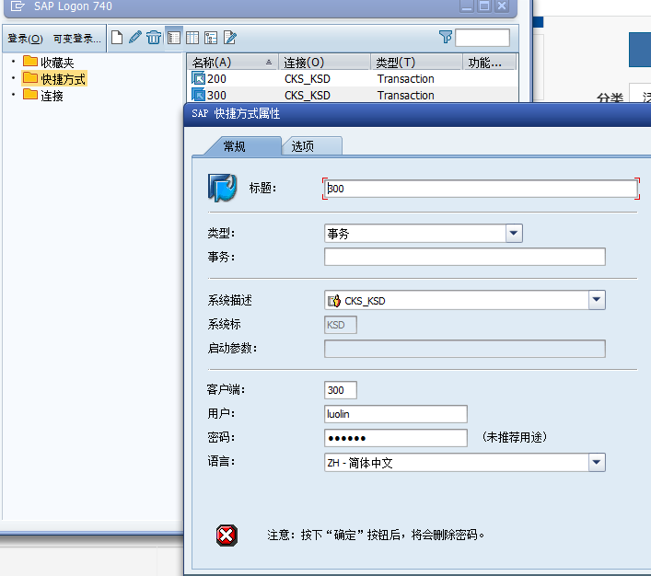The image size is (651, 576).
Task: Expand the 收藏夹 tree node bullet
Action: pyautogui.click(x=13, y=62)
